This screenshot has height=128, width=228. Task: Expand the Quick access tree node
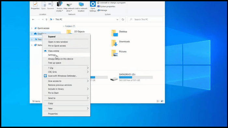(32, 28)
